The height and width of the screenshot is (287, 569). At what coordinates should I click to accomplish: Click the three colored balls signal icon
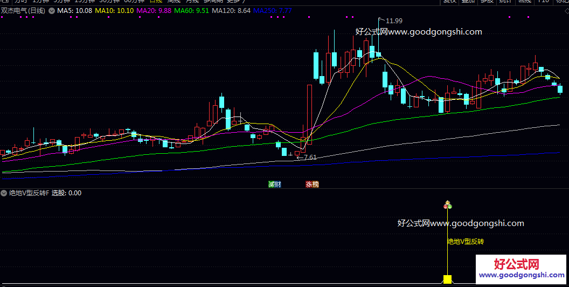point(447,204)
